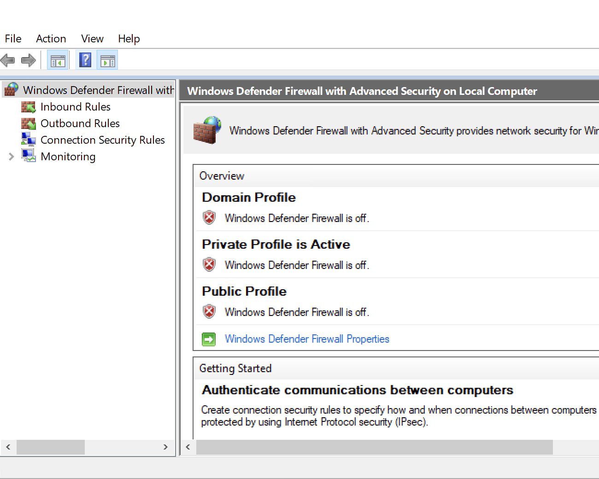599x479 pixels.
Task: Click the dark gray pane title bar text
Action: (362, 91)
